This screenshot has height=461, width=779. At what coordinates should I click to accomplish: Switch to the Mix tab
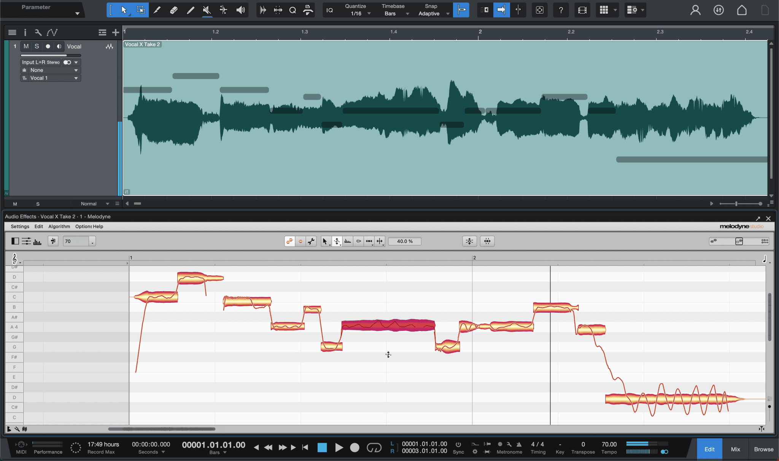[x=736, y=449]
